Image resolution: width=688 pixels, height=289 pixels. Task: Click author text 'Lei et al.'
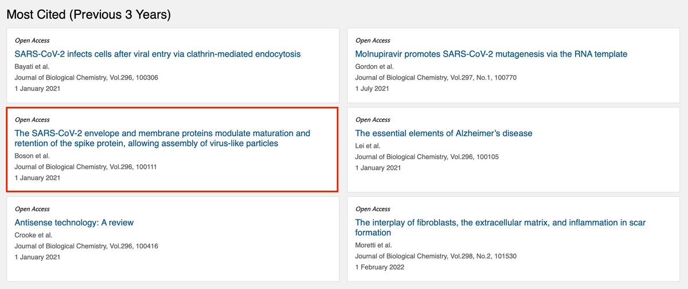pyautogui.click(x=368, y=145)
